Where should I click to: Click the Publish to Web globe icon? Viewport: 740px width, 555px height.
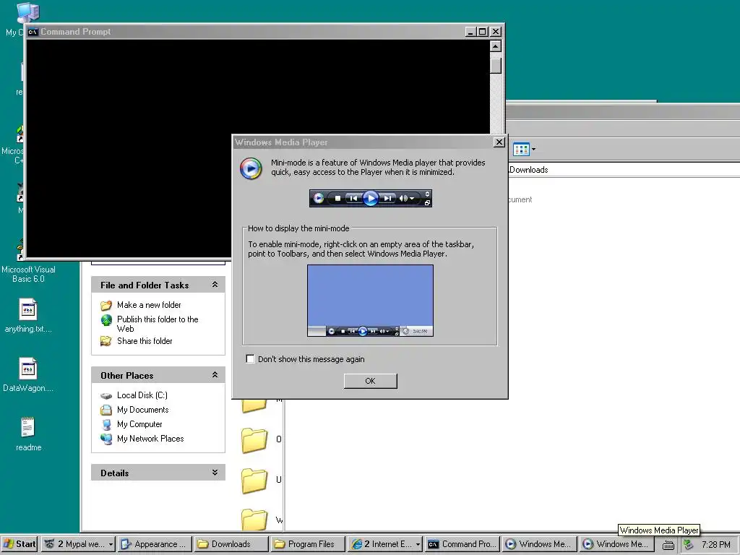pyautogui.click(x=106, y=320)
